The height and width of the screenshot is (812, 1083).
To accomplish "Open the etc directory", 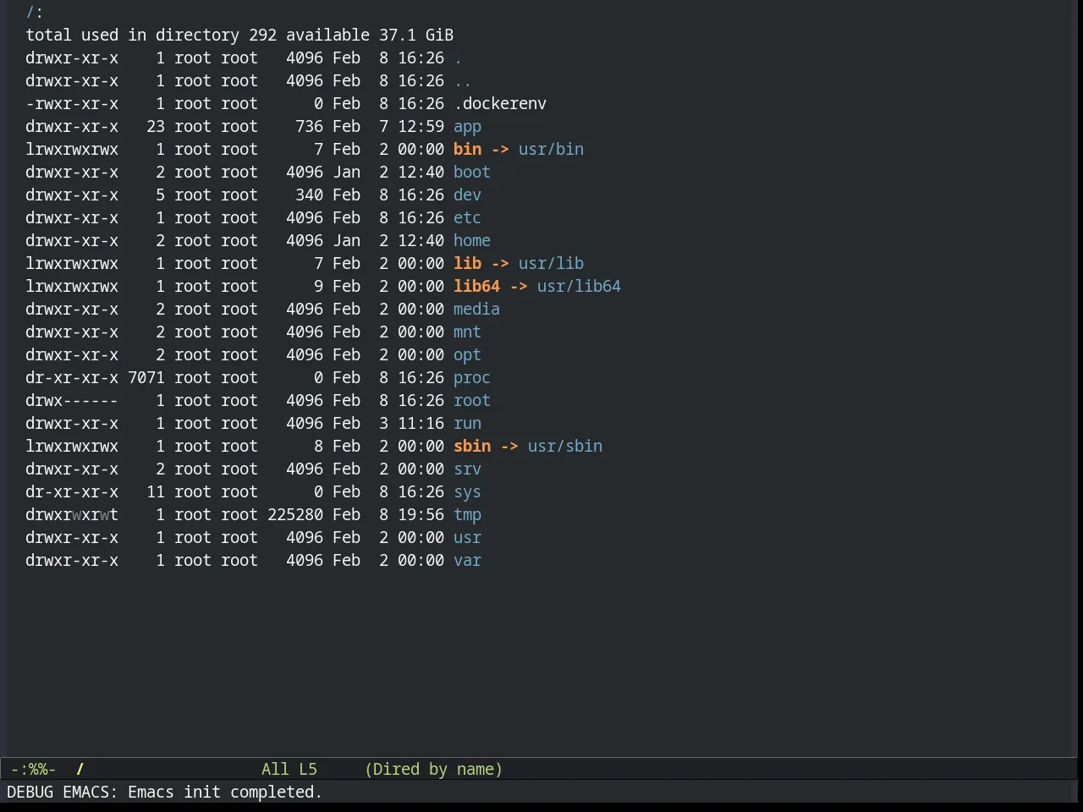I will click(467, 218).
